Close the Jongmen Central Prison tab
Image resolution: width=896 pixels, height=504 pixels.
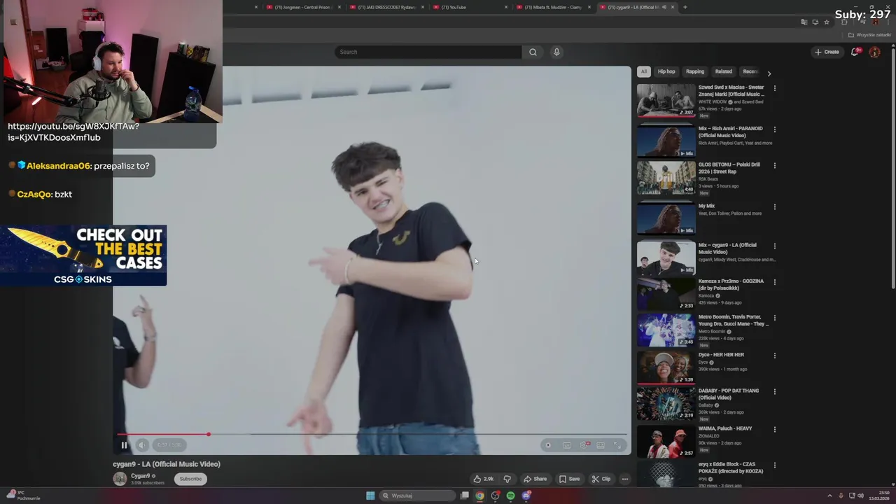339,7
